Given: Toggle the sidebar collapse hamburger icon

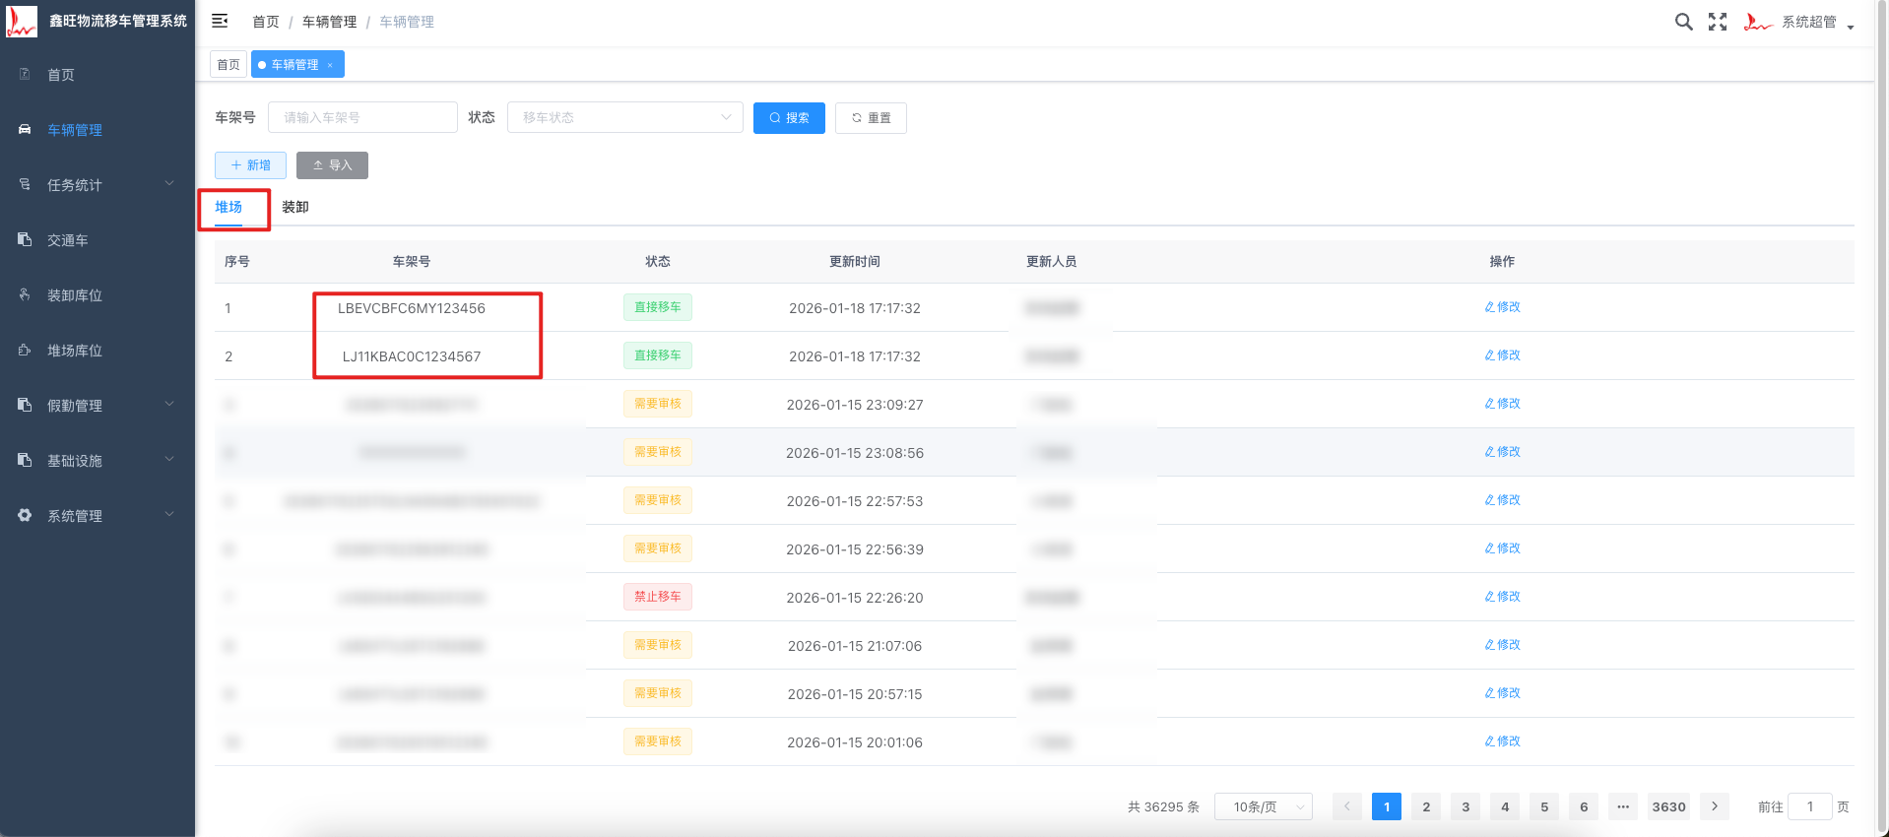Looking at the screenshot, I should (x=220, y=21).
